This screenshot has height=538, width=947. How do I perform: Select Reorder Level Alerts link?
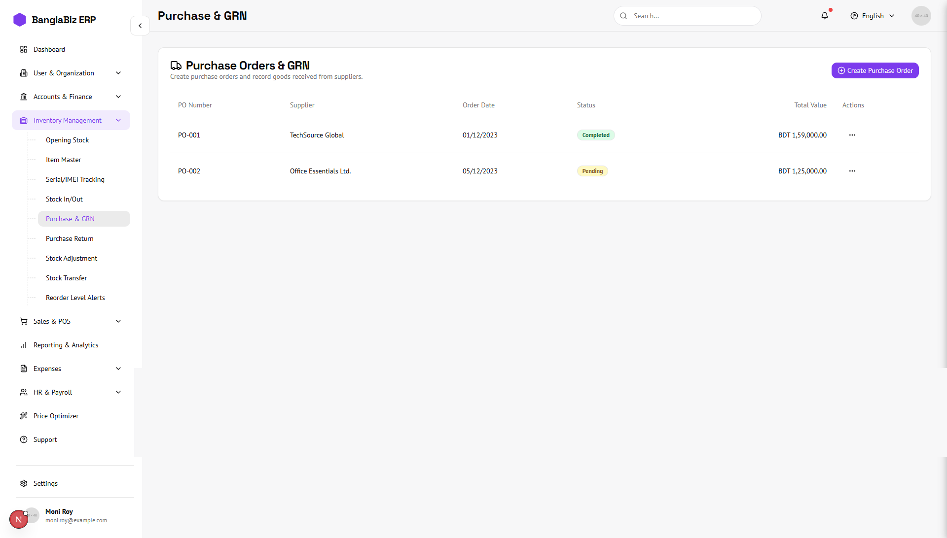(75, 298)
